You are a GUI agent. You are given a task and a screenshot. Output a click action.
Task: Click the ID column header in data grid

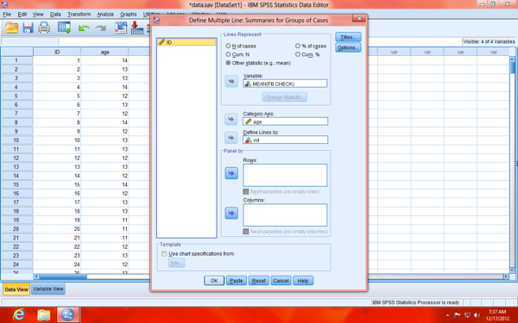57,52
